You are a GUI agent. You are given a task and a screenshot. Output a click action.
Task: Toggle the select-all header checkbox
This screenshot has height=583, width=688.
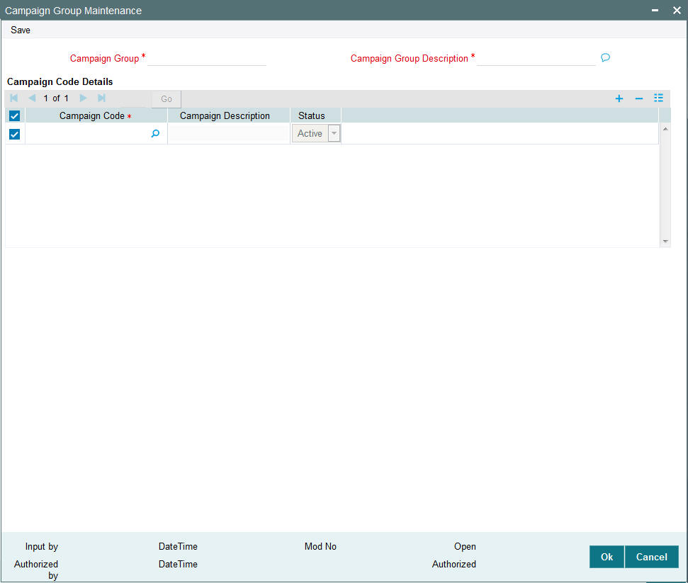14,115
